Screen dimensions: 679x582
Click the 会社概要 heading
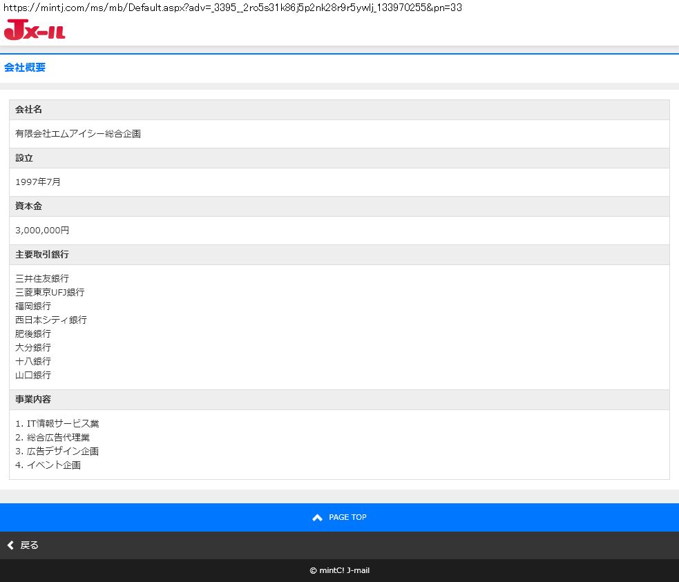pos(25,68)
